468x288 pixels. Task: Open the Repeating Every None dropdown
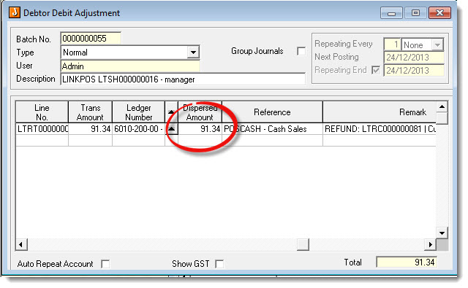point(437,45)
